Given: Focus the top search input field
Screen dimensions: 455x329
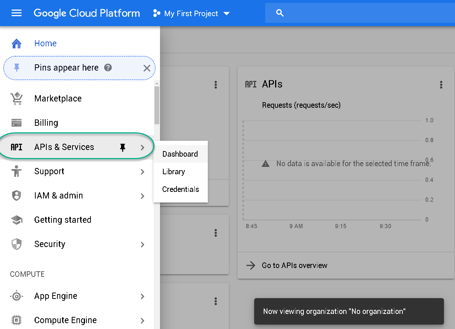Looking at the screenshot, I should (360, 13).
